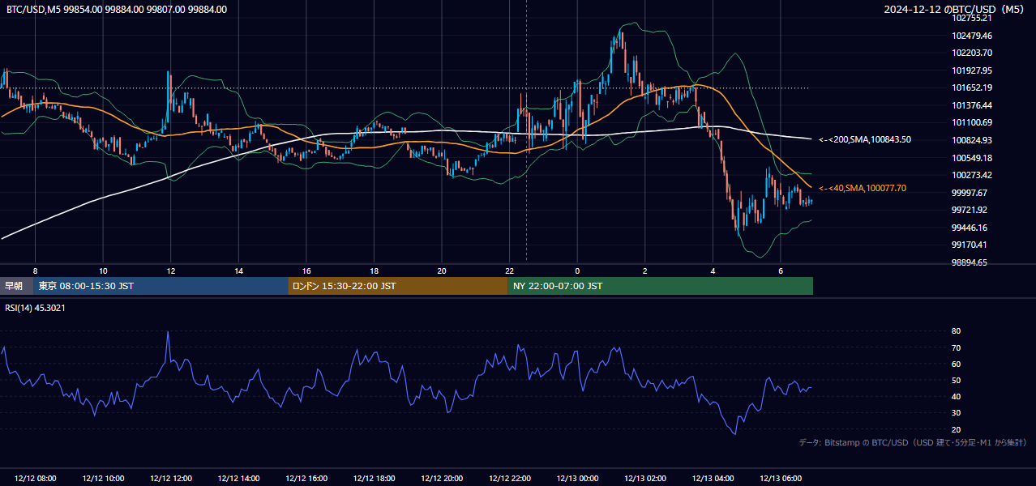The width and height of the screenshot is (1036, 486).
Task: Click the 12/12 08:00 bottom time label
Action: coord(35,479)
